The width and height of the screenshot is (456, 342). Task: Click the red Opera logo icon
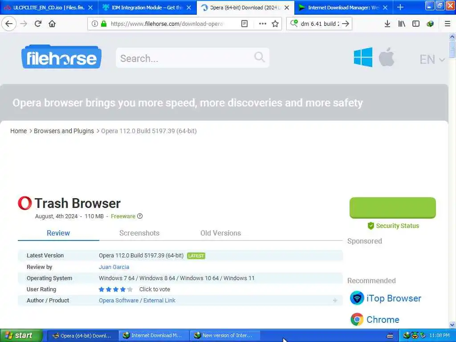point(25,203)
